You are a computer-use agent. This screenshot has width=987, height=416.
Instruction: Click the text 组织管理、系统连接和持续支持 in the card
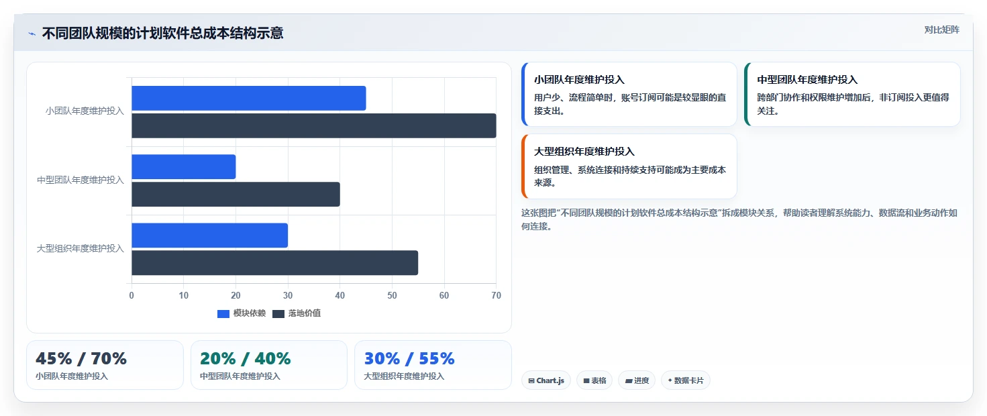(594, 170)
